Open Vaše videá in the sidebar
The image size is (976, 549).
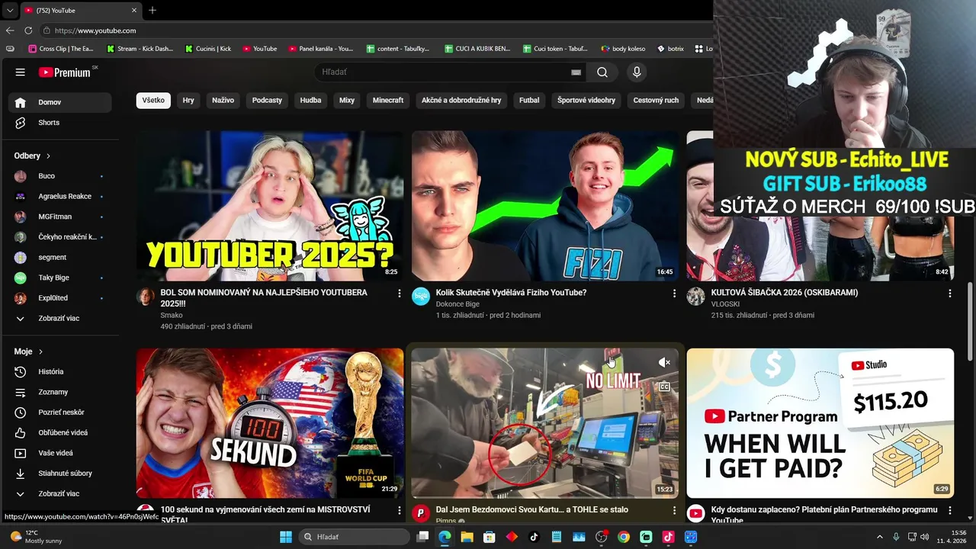pos(60,453)
